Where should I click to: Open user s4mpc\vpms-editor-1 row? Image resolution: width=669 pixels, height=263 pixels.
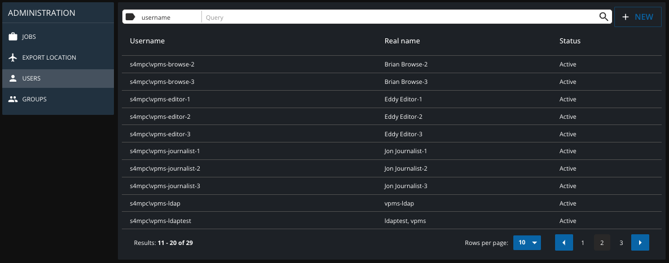point(160,99)
